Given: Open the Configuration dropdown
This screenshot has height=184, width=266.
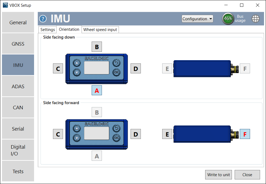Looking at the screenshot, I should 197,19.
